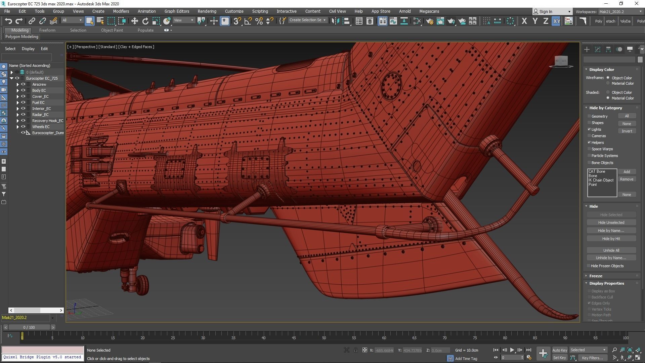This screenshot has height=363, width=645.
Task: Click the Undo arrow icon
Action: 8,21
